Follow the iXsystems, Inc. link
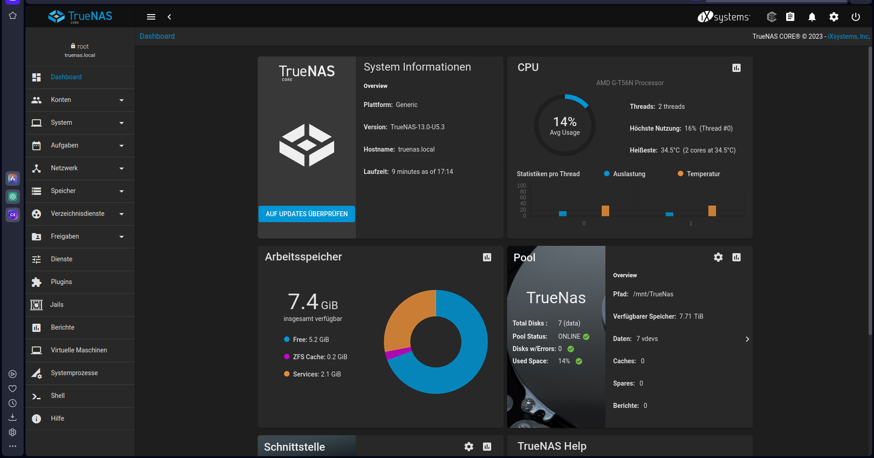The height and width of the screenshot is (458, 874). 849,36
